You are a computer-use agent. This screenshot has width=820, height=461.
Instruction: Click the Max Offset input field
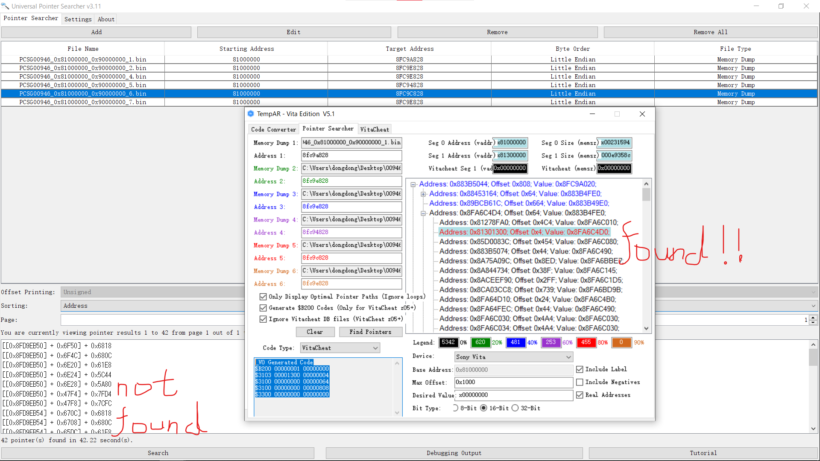click(514, 382)
